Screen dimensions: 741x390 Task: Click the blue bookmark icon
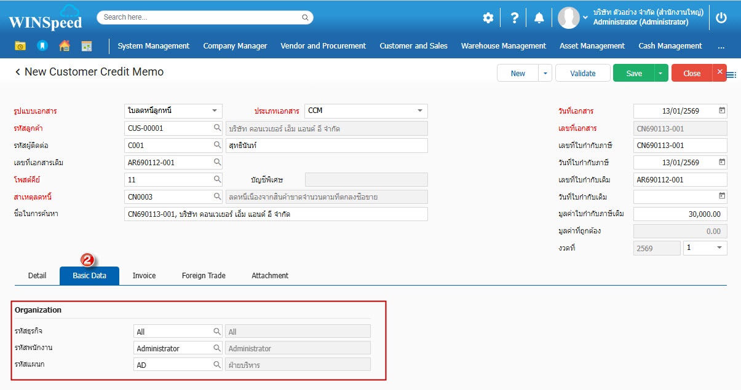point(42,46)
